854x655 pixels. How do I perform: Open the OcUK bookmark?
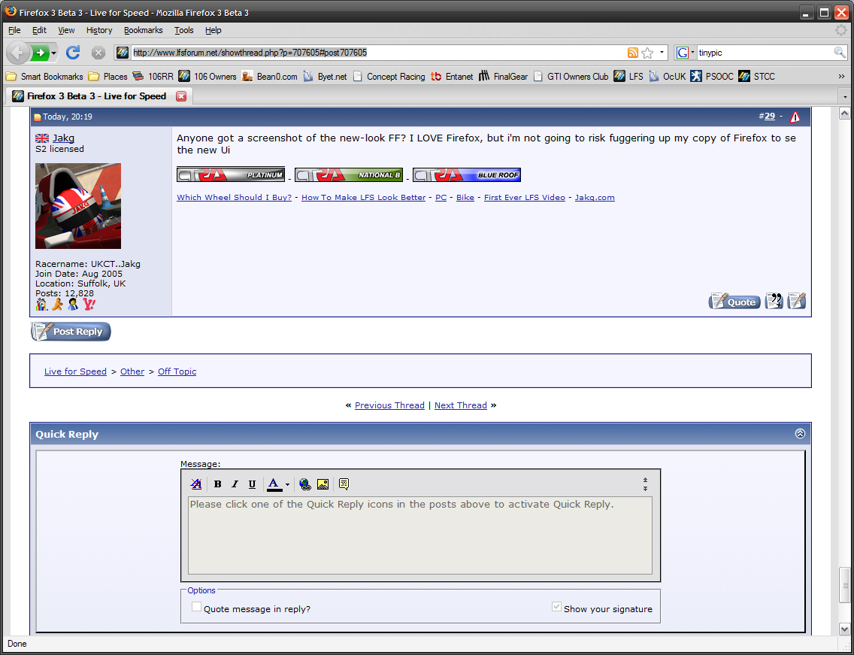(x=668, y=76)
